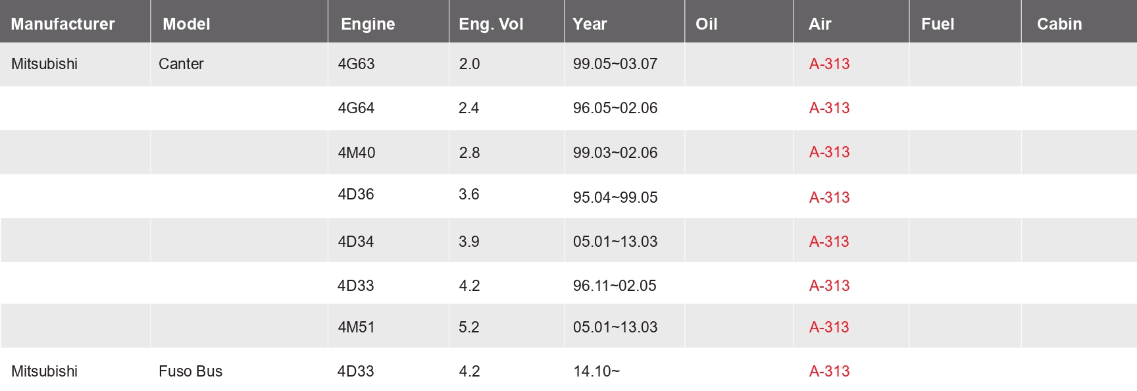The width and height of the screenshot is (1137, 391).
Task: Open A-313 link in Fuso Bus row
Action: [829, 371]
